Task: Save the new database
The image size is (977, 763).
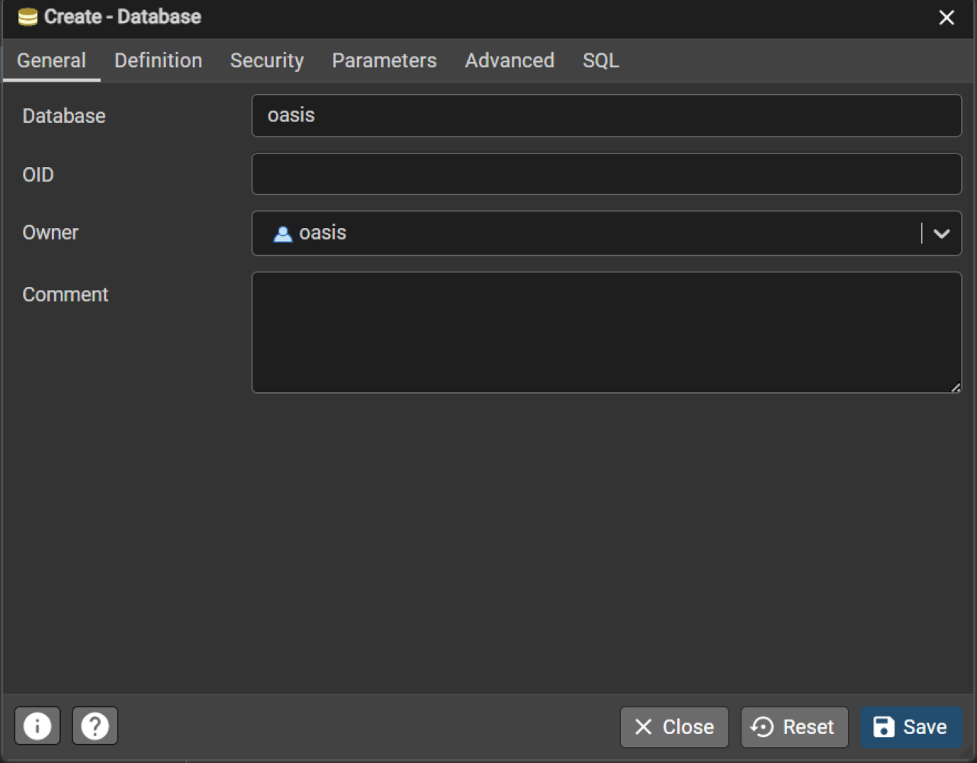Action: coord(911,727)
